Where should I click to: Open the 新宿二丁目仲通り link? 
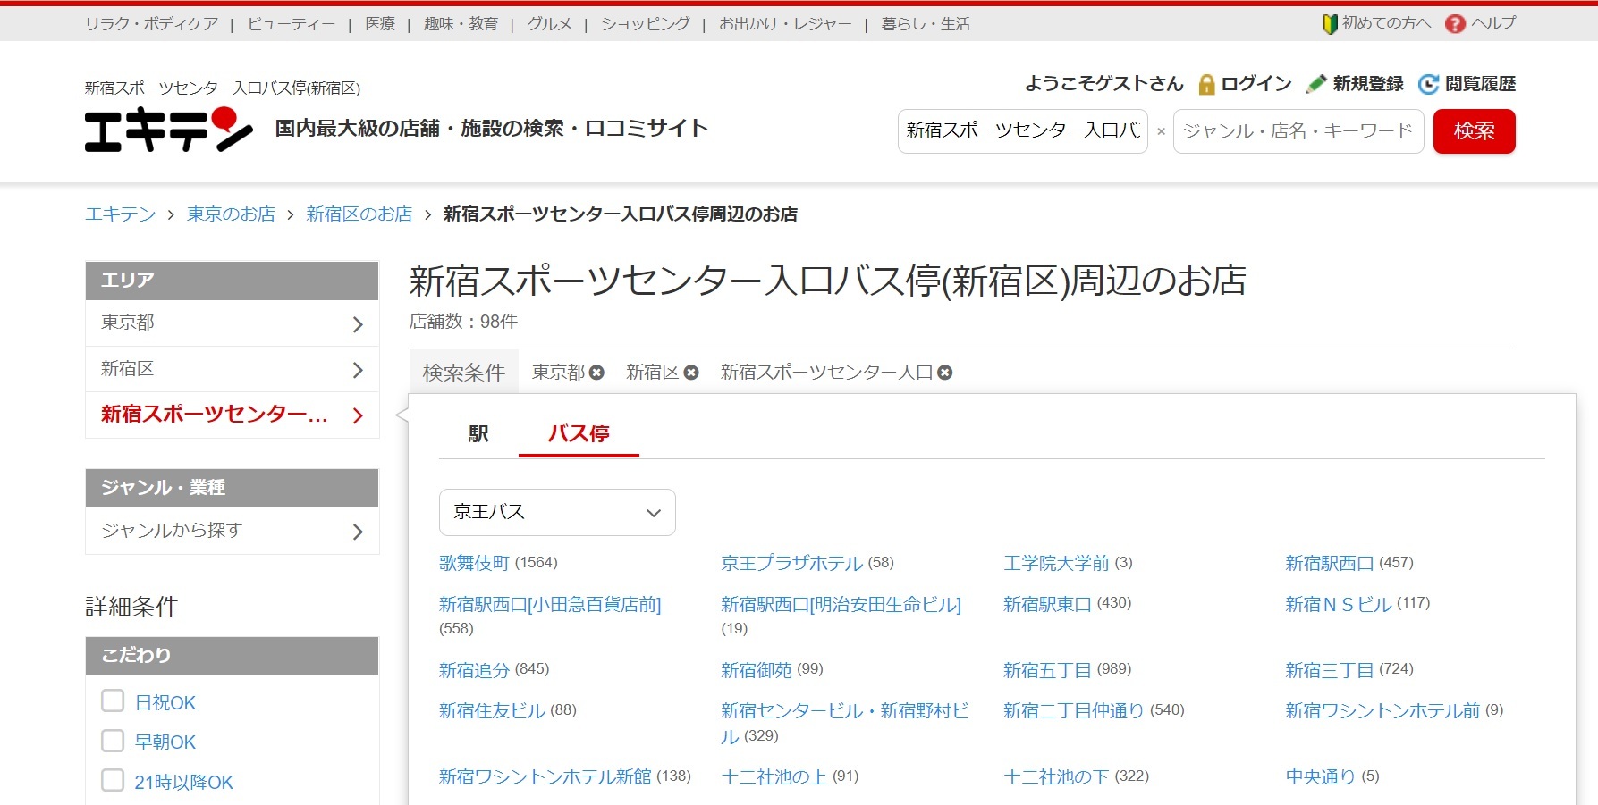(x=1074, y=711)
